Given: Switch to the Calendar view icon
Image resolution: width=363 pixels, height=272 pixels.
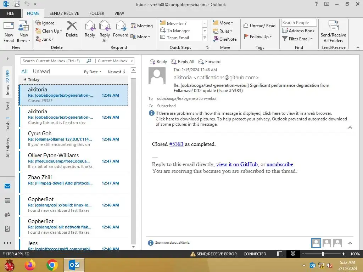Looking at the screenshot, I should (7, 200).
